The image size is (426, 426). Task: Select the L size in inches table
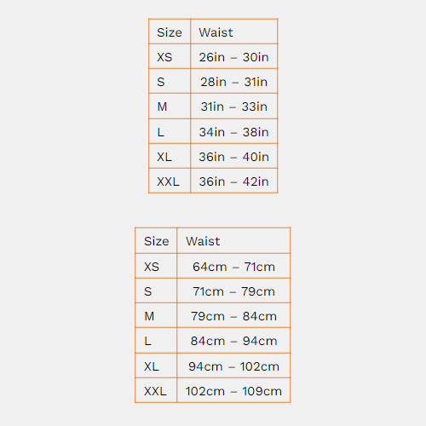(x=161, y=132)
